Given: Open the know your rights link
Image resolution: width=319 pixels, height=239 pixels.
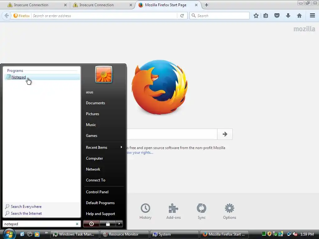Looking at the screenshot, I should click(x=140, y=152).
